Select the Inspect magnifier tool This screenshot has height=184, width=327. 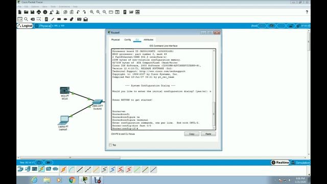pos(26,19)
